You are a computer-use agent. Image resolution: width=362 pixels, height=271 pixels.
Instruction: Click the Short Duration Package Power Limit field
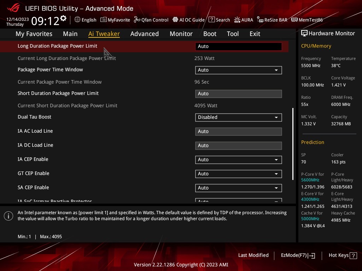point(238,94)
